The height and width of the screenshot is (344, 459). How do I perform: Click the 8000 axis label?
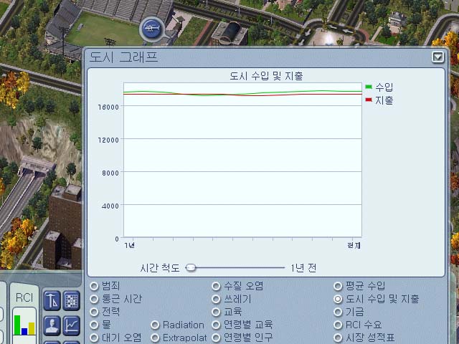coord(110,173)
